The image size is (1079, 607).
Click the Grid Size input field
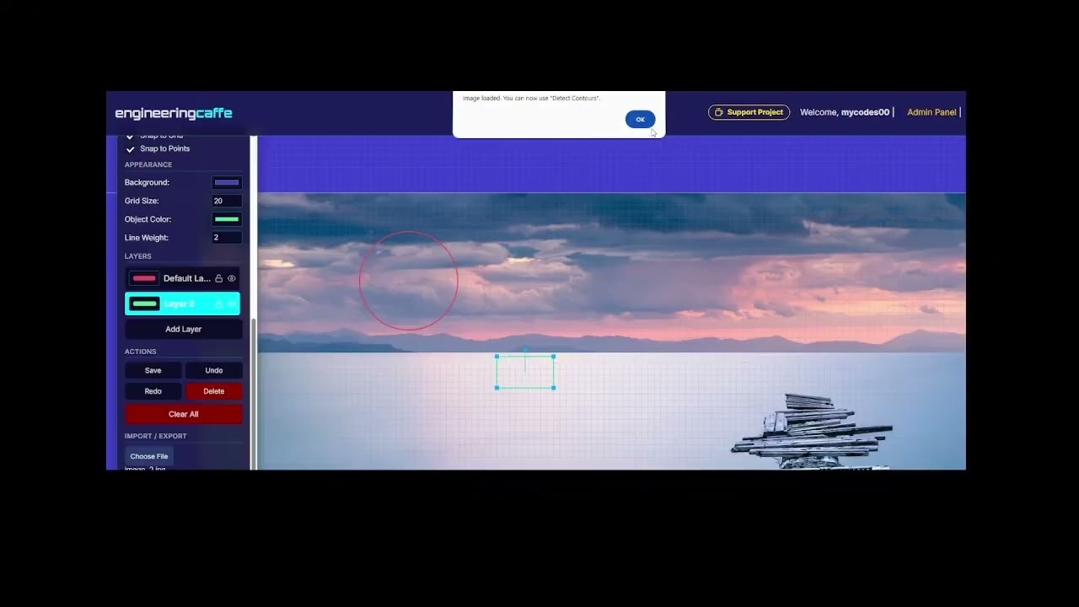(227, 201)
